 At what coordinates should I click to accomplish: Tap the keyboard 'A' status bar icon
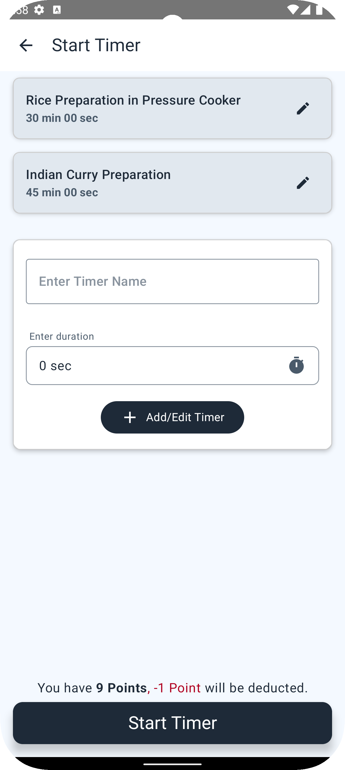(x=57, y=10)
